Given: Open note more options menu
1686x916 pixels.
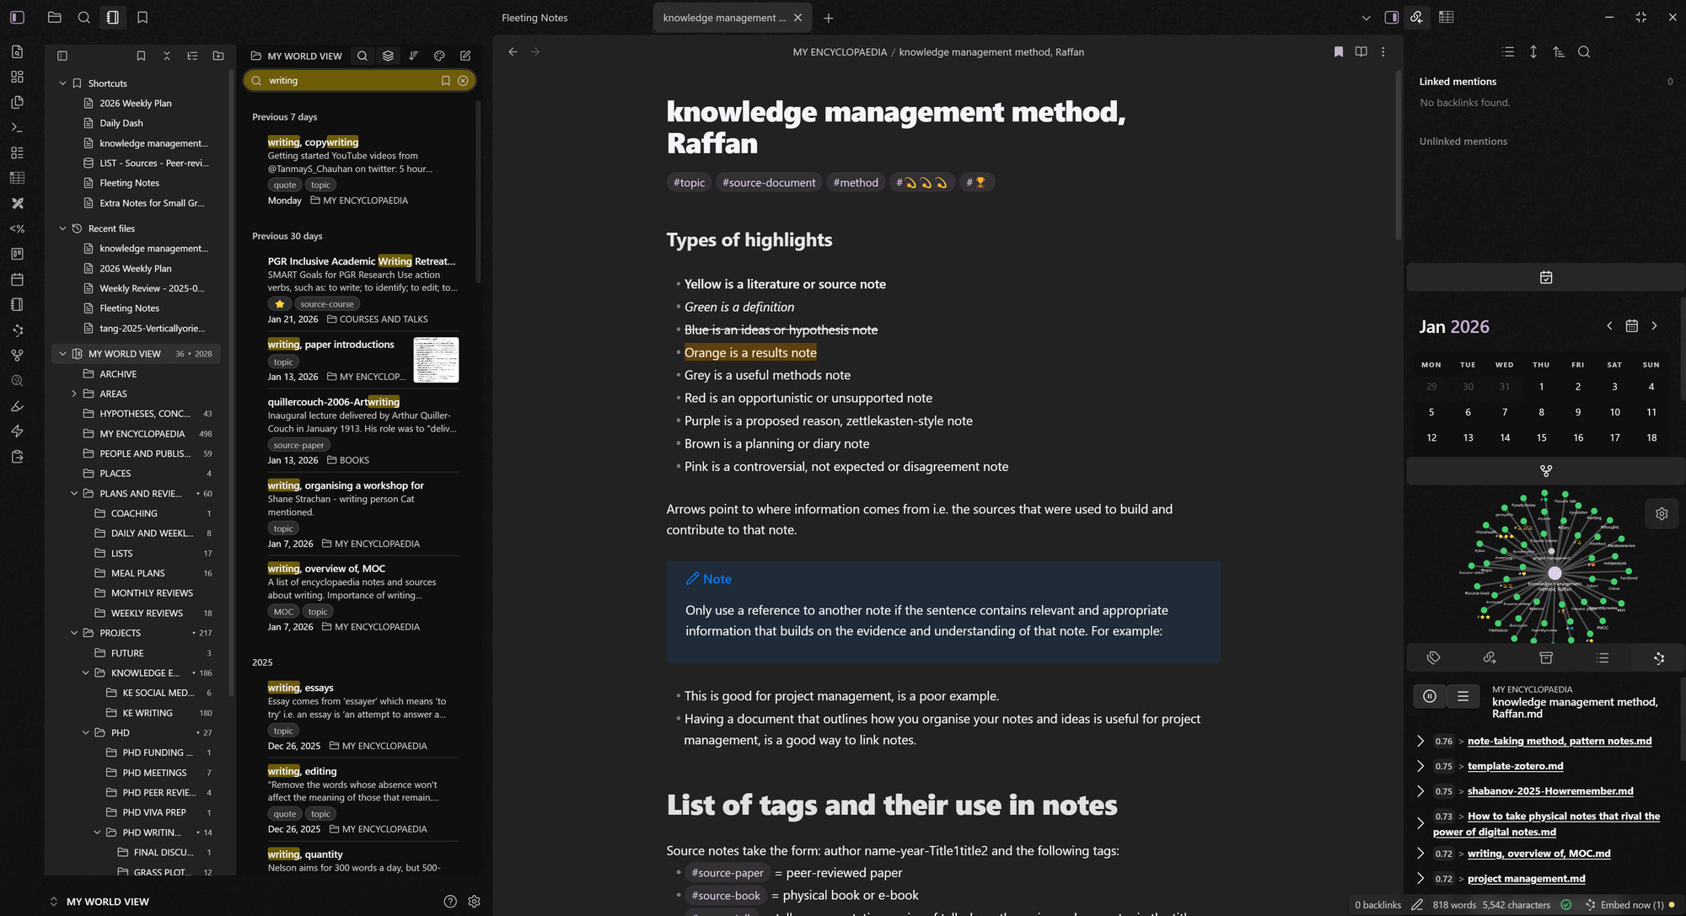Looking at the screenshot, I should pos(1383,52).
